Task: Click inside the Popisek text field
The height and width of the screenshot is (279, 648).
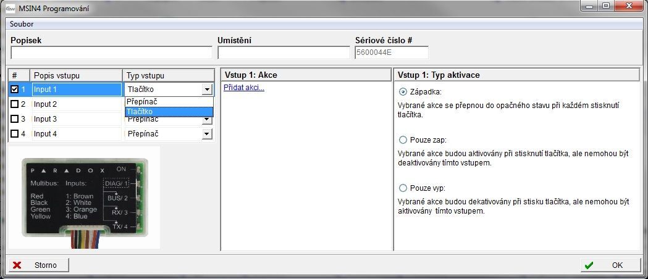Action: click(111, 53)
